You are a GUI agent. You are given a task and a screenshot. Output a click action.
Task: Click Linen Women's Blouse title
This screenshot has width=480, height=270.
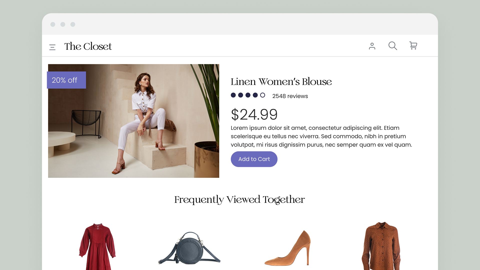click(x=281, y=82)
